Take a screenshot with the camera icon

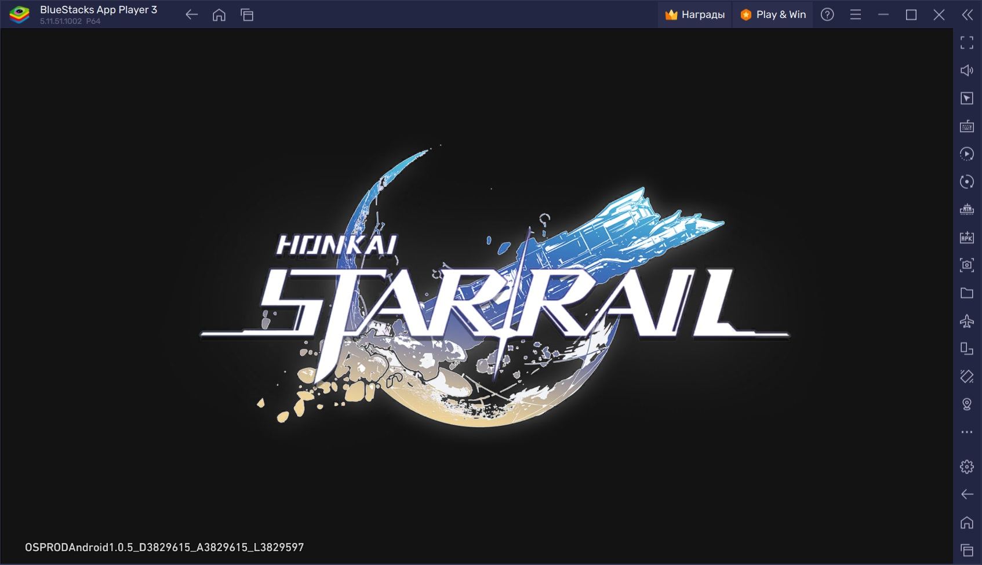[967, 265]
